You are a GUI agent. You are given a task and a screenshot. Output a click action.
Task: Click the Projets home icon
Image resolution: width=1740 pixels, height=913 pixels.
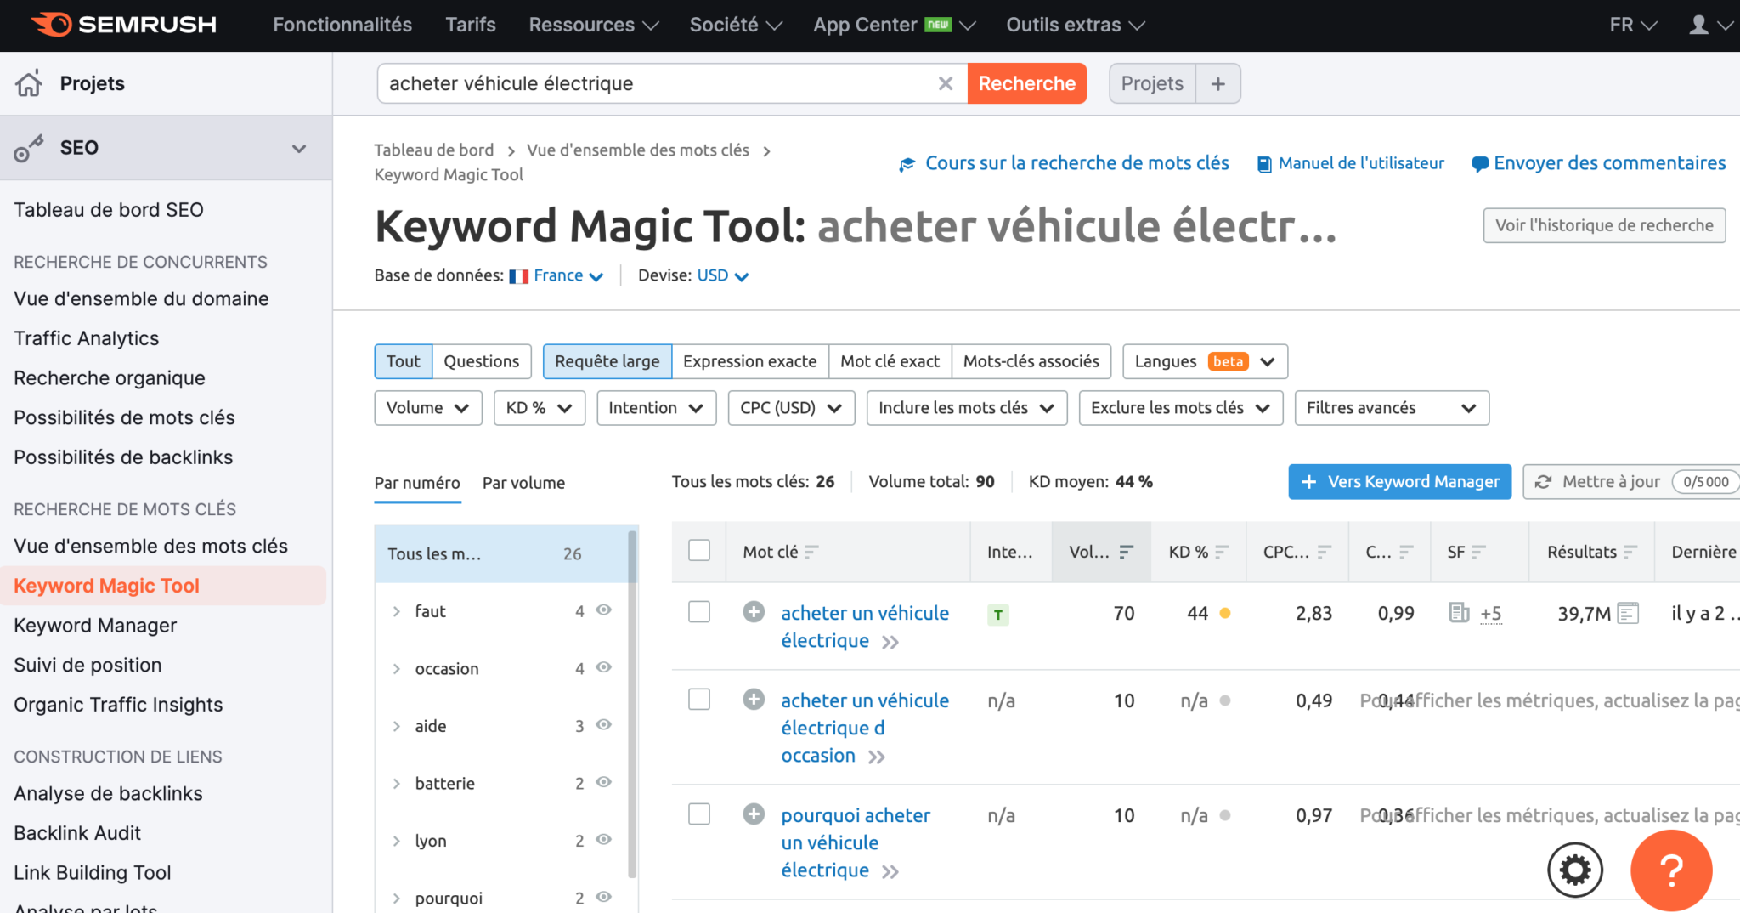click(29, 83)
